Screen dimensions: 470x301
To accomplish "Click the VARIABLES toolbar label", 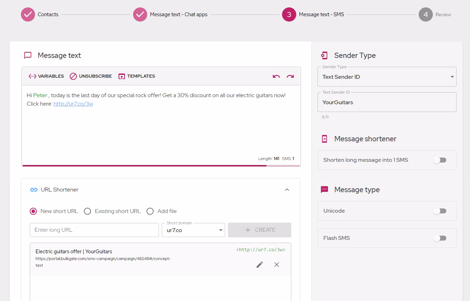I will (51, 76).
